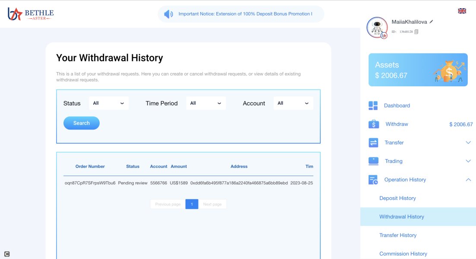Open the Trading menu item
The height and width of the screenshot is (259, 476).
click(394, 161)
